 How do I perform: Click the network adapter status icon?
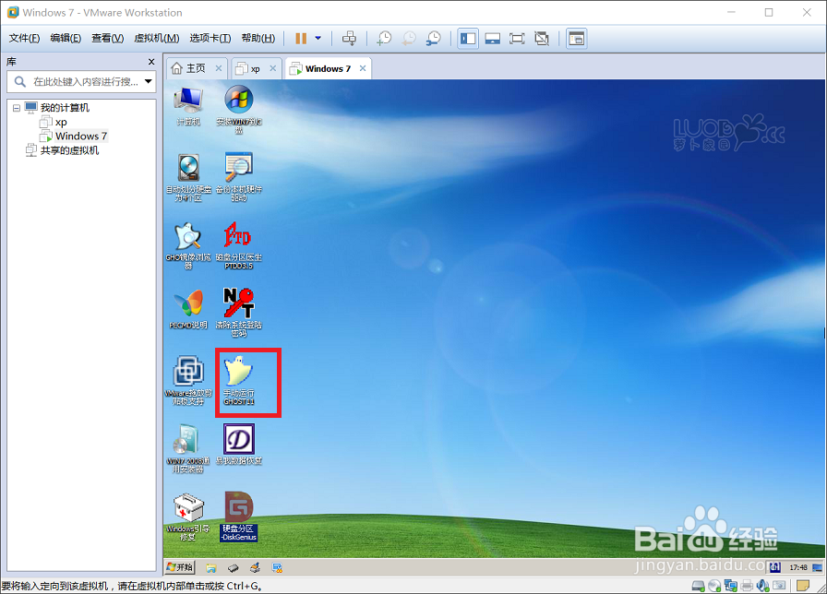pos(731,586)
